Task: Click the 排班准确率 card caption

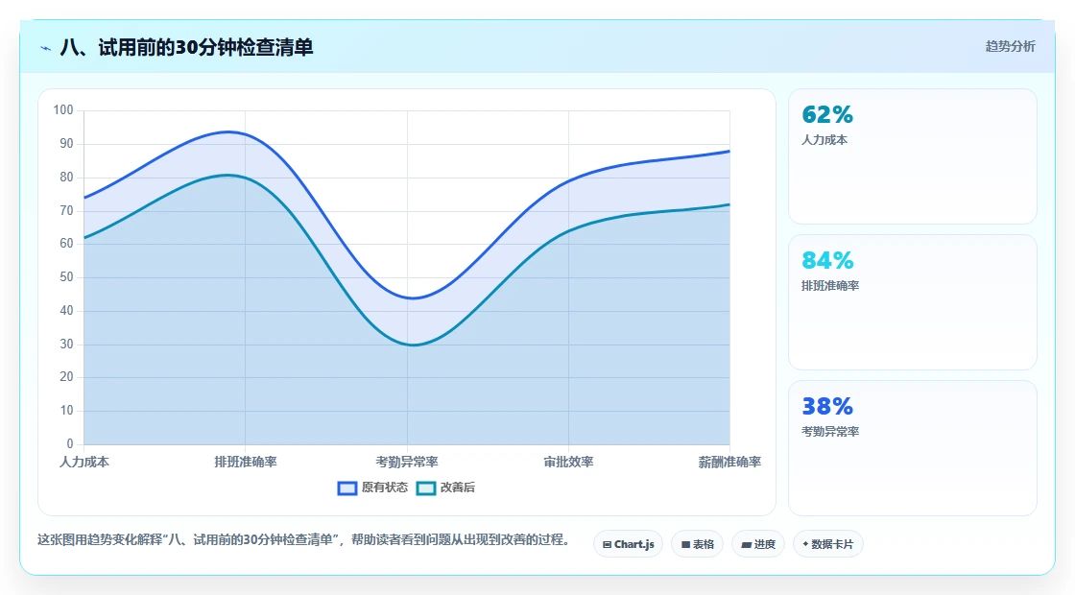Action: point(830,286)
